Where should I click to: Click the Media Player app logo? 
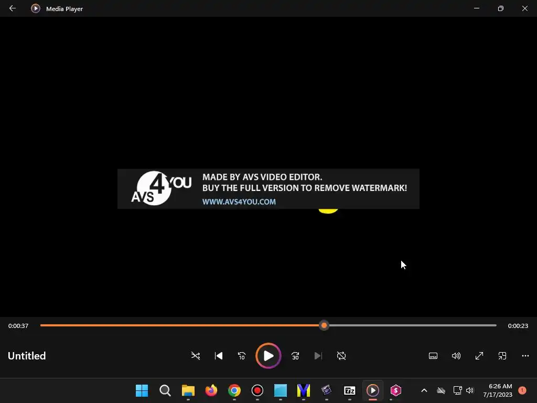36,8
